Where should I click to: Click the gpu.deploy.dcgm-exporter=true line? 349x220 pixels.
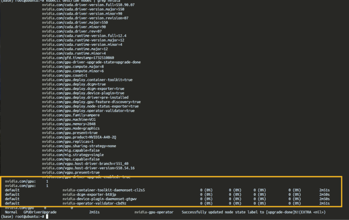(x=83, y=89)
